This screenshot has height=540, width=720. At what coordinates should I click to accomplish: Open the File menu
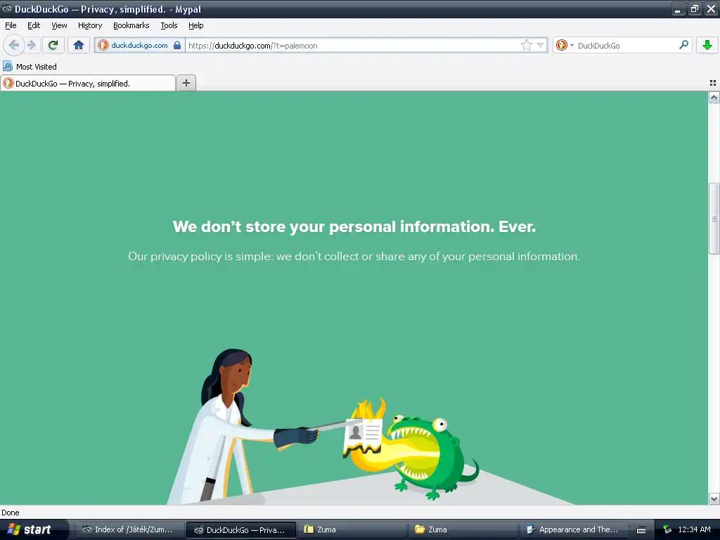click(11, 25)
